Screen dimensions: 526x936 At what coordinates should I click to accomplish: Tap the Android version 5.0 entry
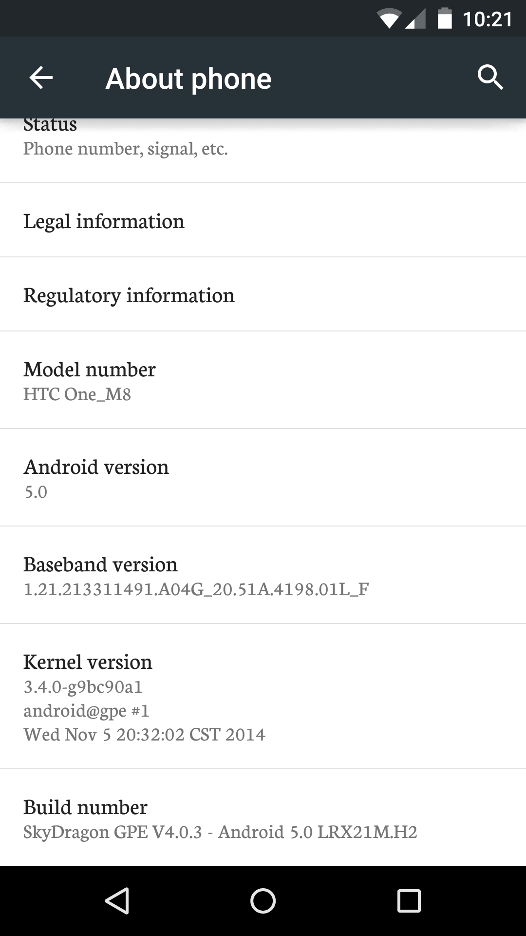click(263, 478)
